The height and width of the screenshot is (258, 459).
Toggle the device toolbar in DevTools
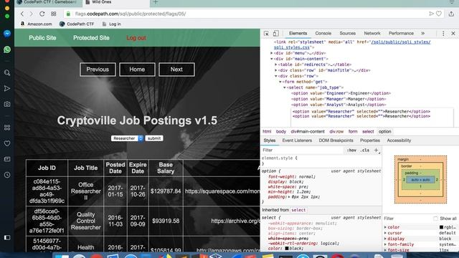275,34
